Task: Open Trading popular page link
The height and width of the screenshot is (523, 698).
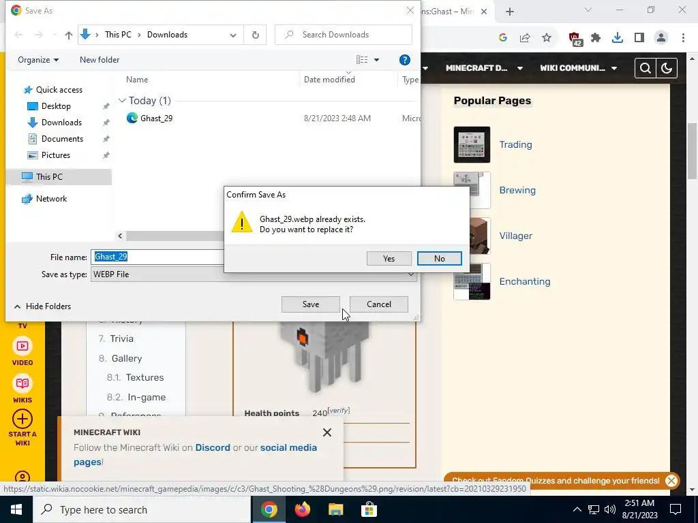Action: tap(515, 144)
